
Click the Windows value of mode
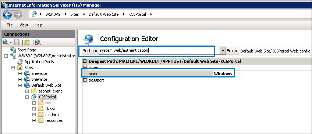[x=223, y=74]
